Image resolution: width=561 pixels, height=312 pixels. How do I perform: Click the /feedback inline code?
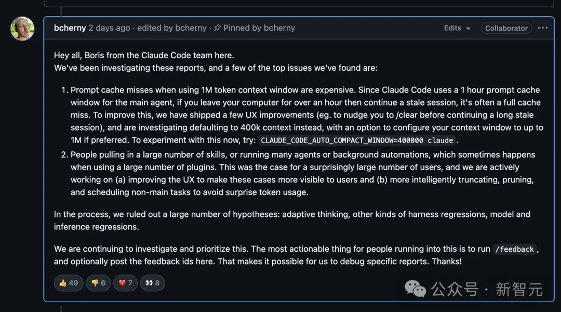(x=514, y=249)
